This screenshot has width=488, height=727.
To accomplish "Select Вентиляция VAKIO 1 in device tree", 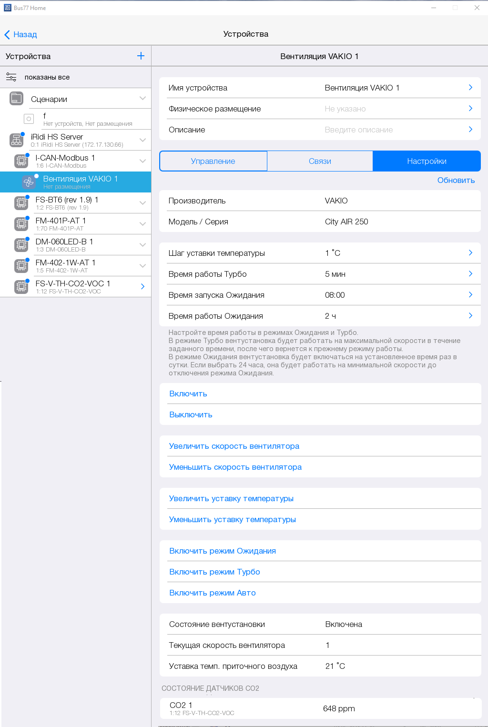I will (75, 182).
